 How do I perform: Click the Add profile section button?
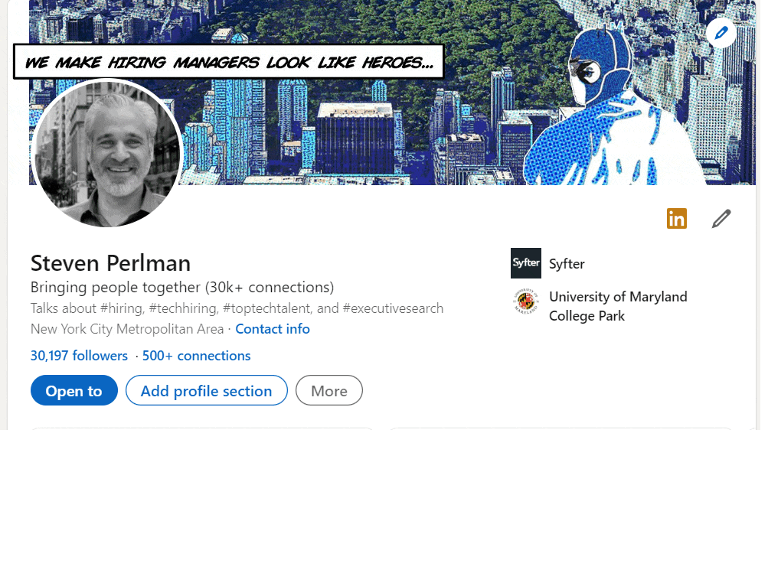coord(206,390)
